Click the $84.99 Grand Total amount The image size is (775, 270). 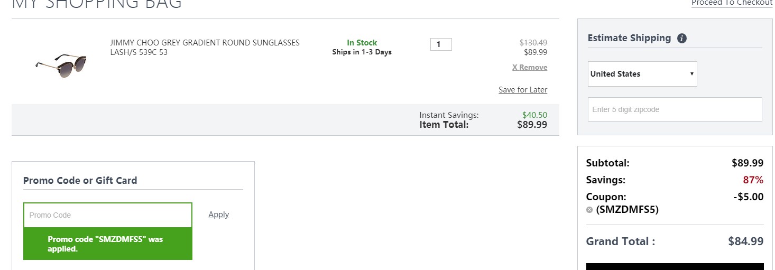pyautogui.click(x=746, y=241)
